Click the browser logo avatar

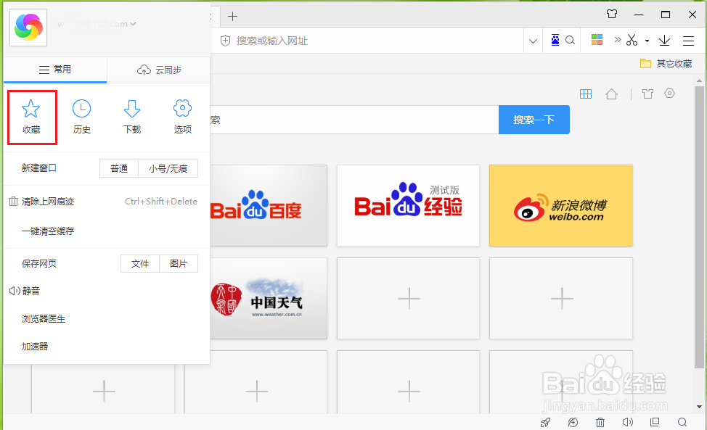[x=28, y=27]
